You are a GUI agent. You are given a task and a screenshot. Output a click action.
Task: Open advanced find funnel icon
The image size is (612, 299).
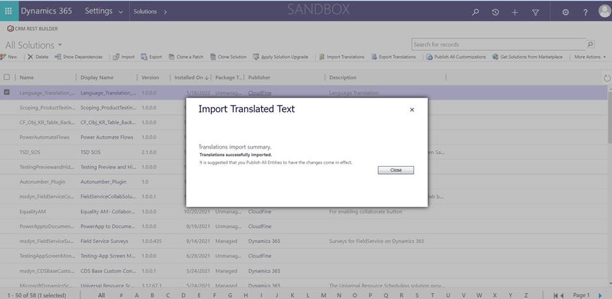tap(535, 12)
